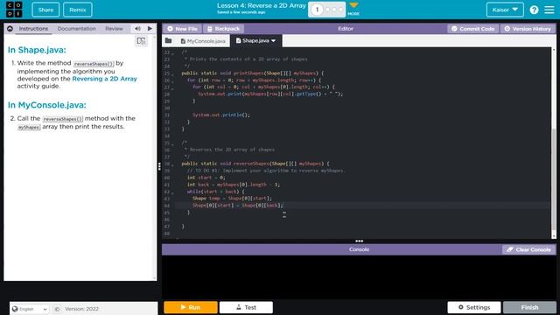Click the Share button
The height and width of the screenshot is (315, 560).
(x=45, y=10)
